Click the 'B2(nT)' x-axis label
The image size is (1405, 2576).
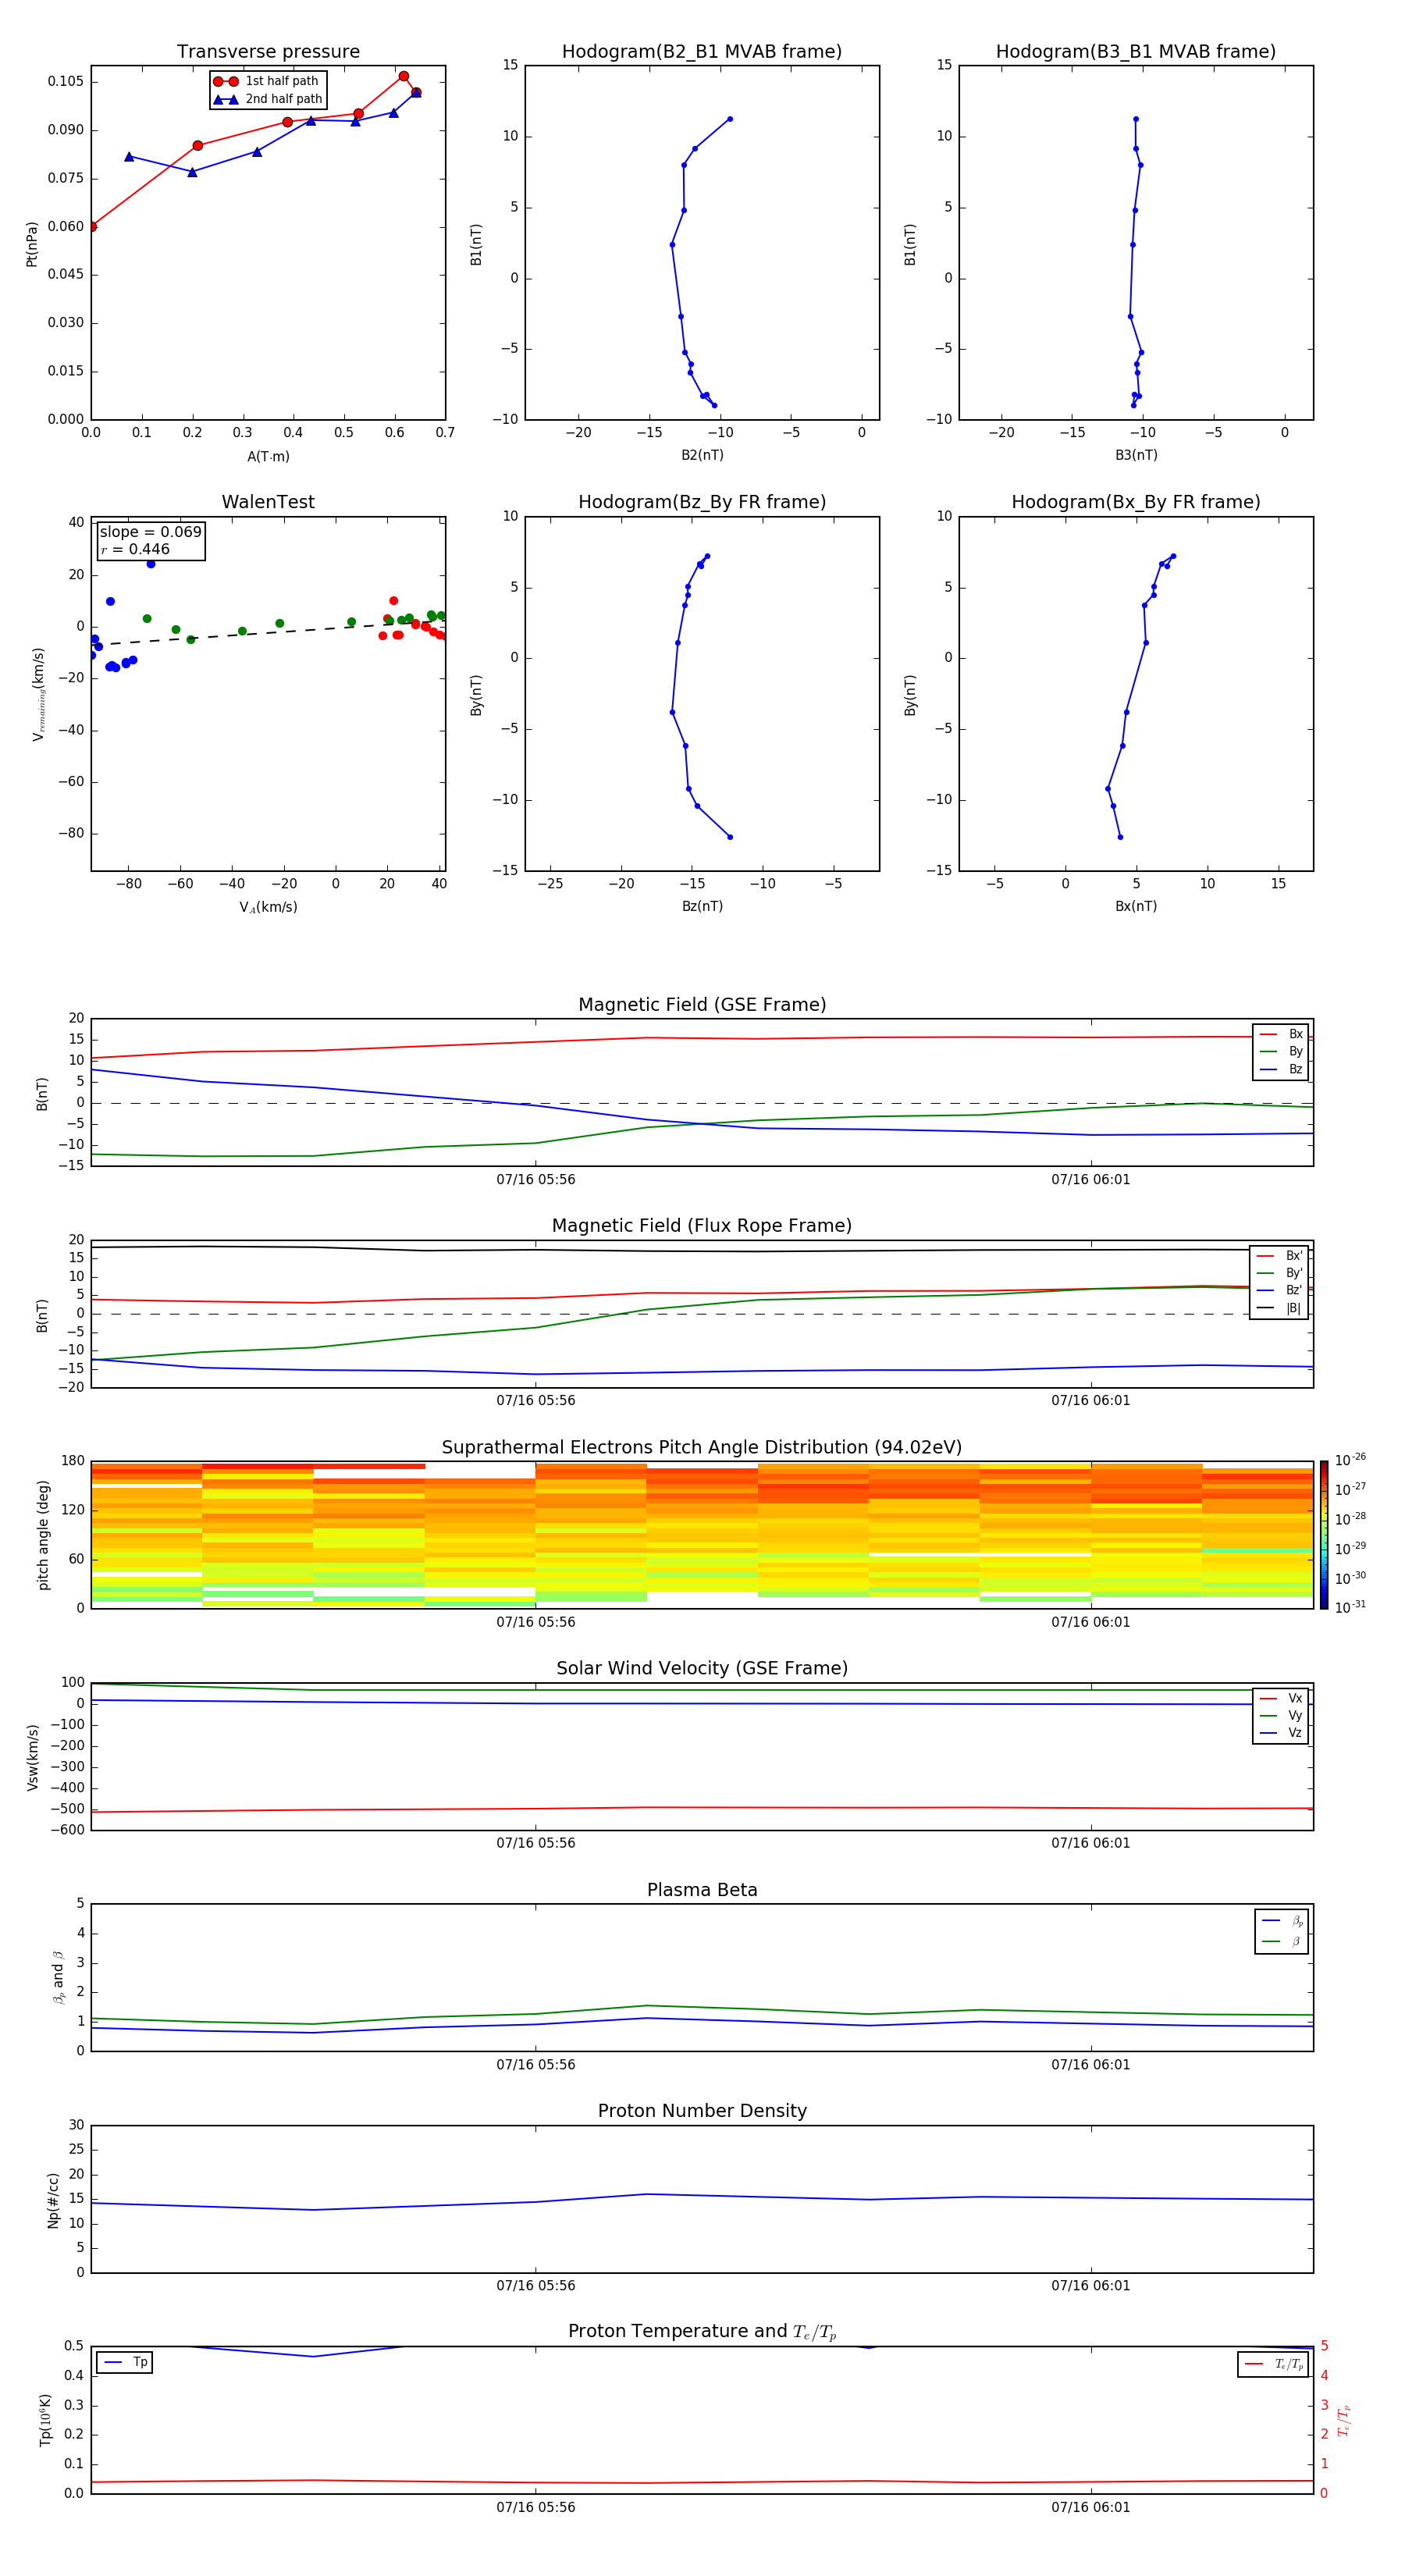pos(702,455)
